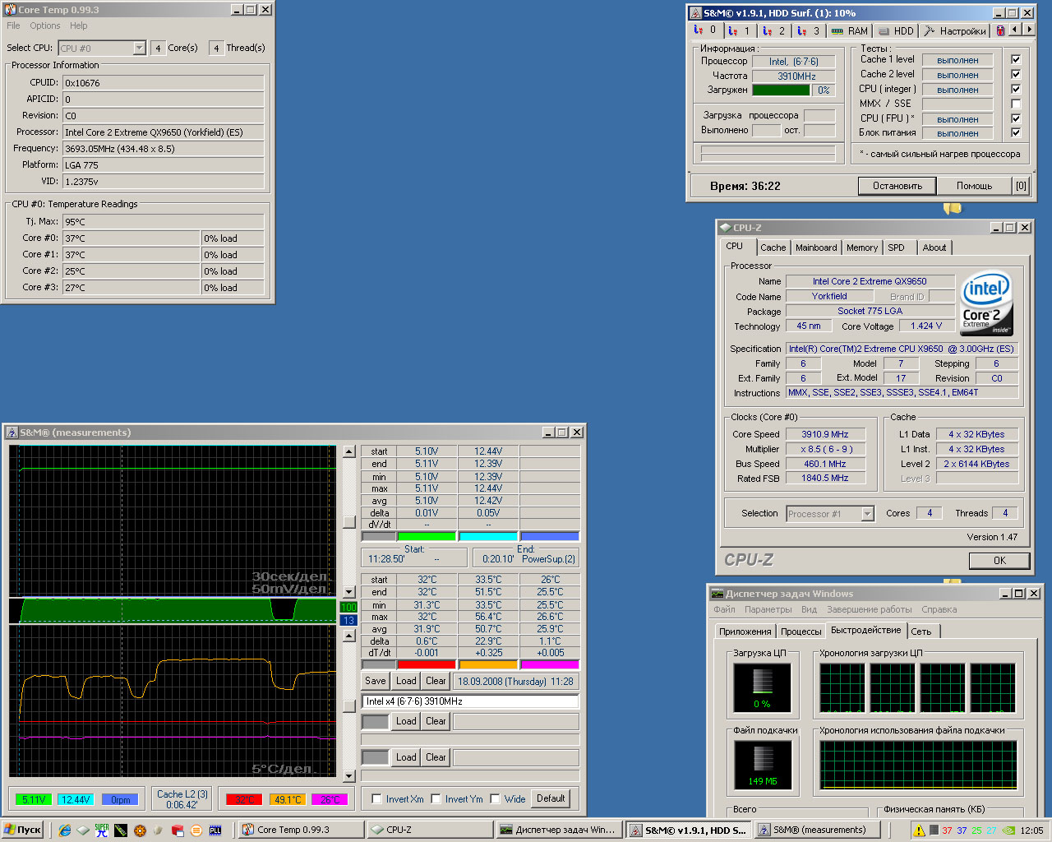Click the Core Temp title bar icon
This screenshot has width=1052, height=842.
(10, 10)
